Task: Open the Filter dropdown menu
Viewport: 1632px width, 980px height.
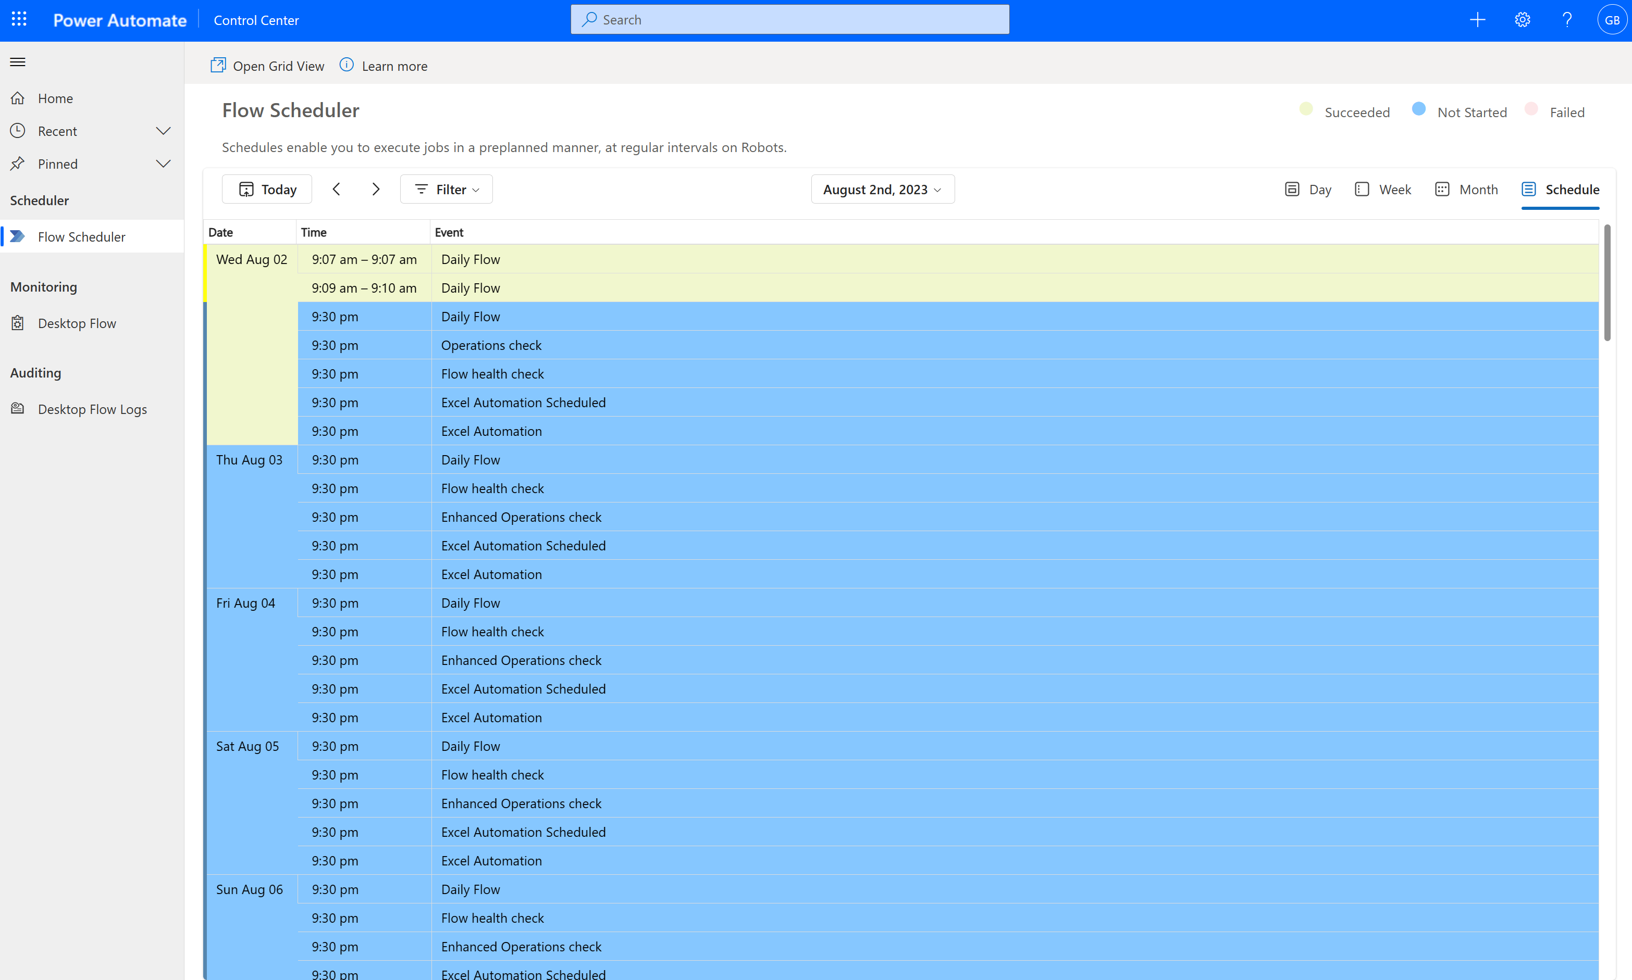Action: [x=448, y=189]
